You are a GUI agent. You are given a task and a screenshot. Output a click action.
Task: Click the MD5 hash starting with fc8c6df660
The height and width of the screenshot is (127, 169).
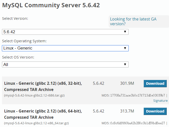tap(138, 123)
